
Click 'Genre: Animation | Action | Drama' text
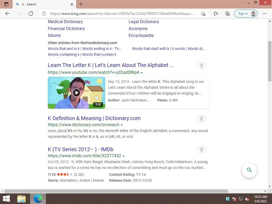76,180
